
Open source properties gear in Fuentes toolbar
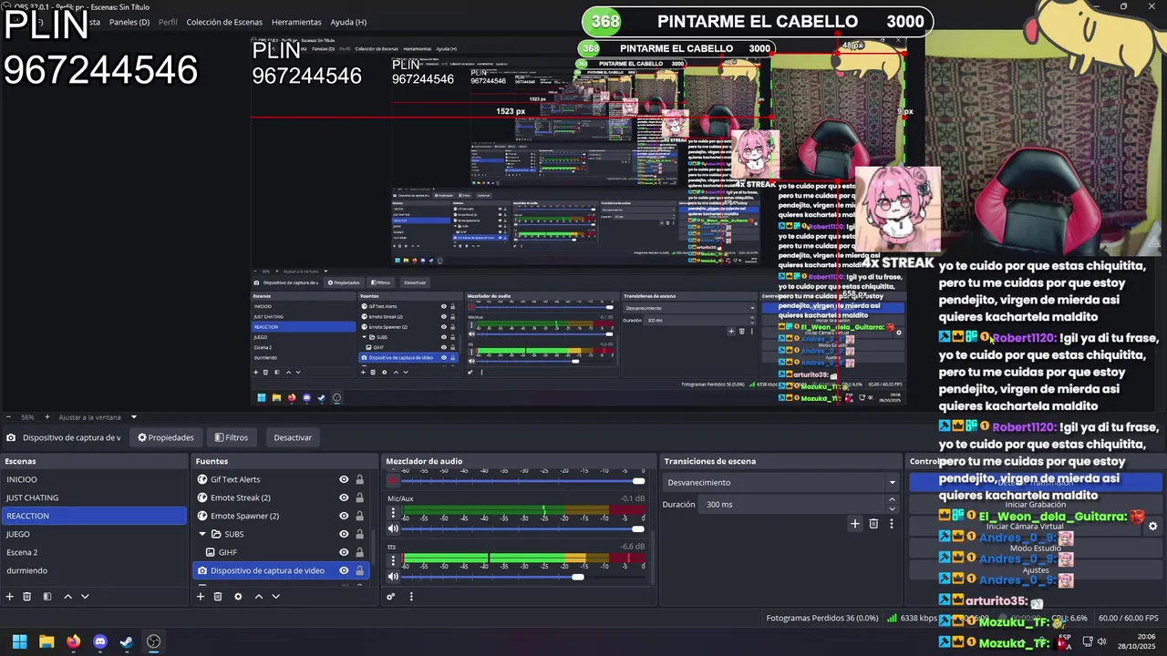pyautogui.click(x=238, y=597)
